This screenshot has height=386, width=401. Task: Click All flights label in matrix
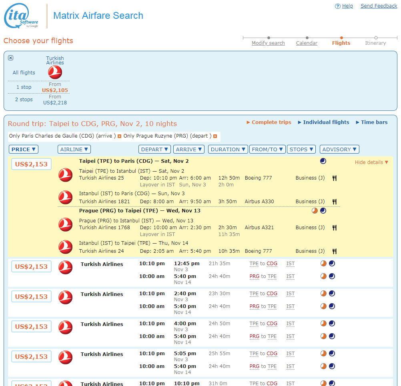click(x=24, y=72)
